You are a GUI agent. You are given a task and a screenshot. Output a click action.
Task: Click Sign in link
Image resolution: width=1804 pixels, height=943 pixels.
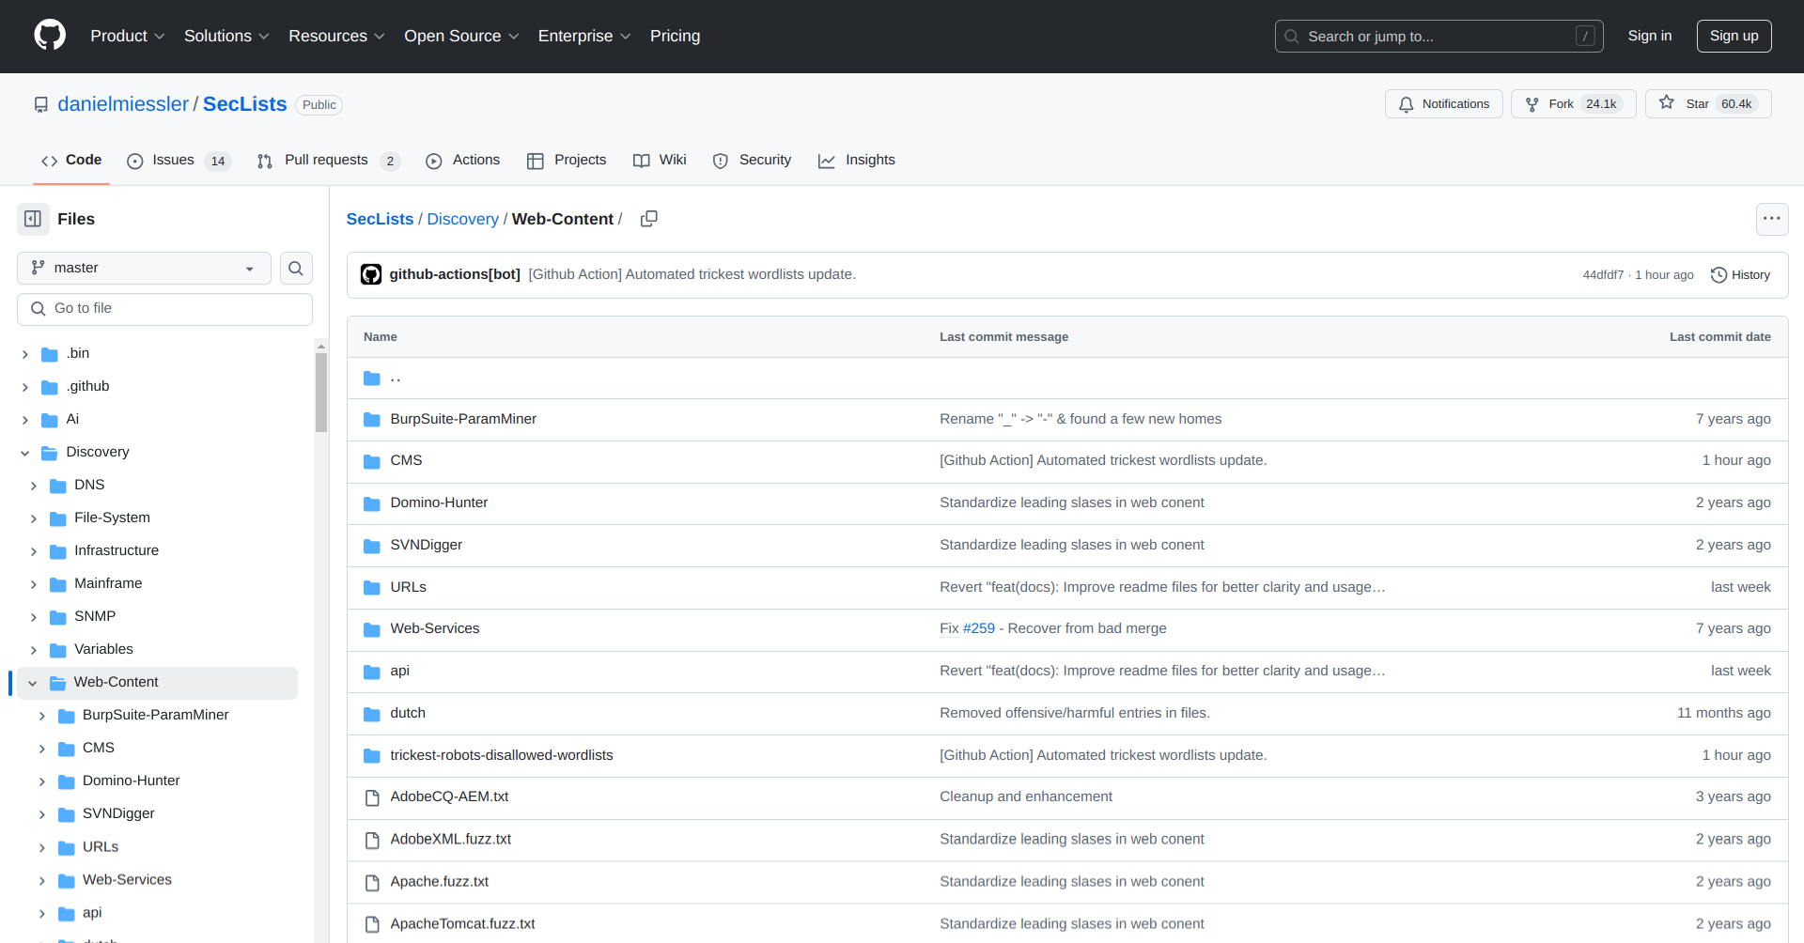click(1649, 36)
